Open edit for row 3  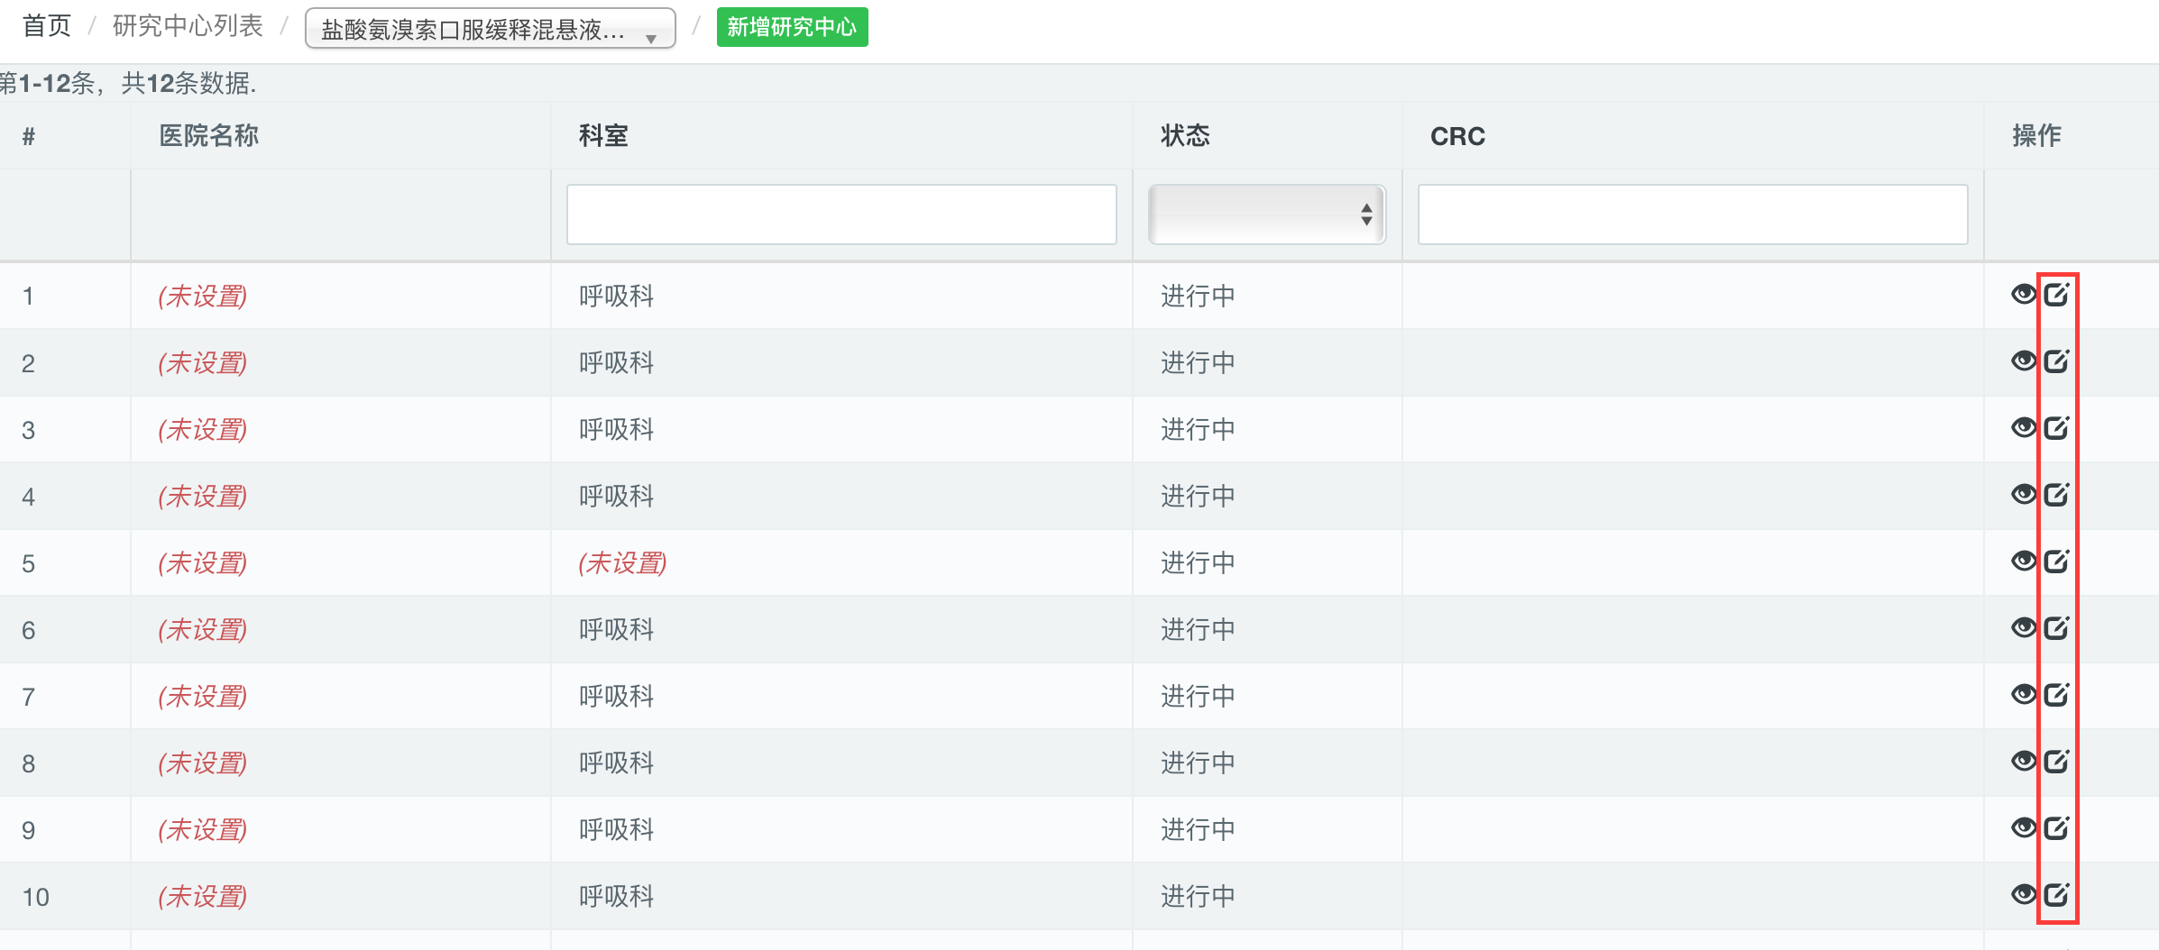point(2056,427)
